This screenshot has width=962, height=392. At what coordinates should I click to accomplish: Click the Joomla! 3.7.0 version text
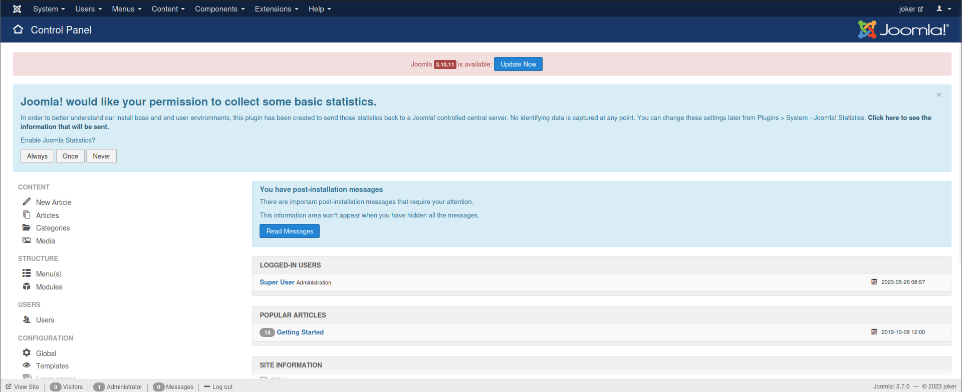(891, 386)
